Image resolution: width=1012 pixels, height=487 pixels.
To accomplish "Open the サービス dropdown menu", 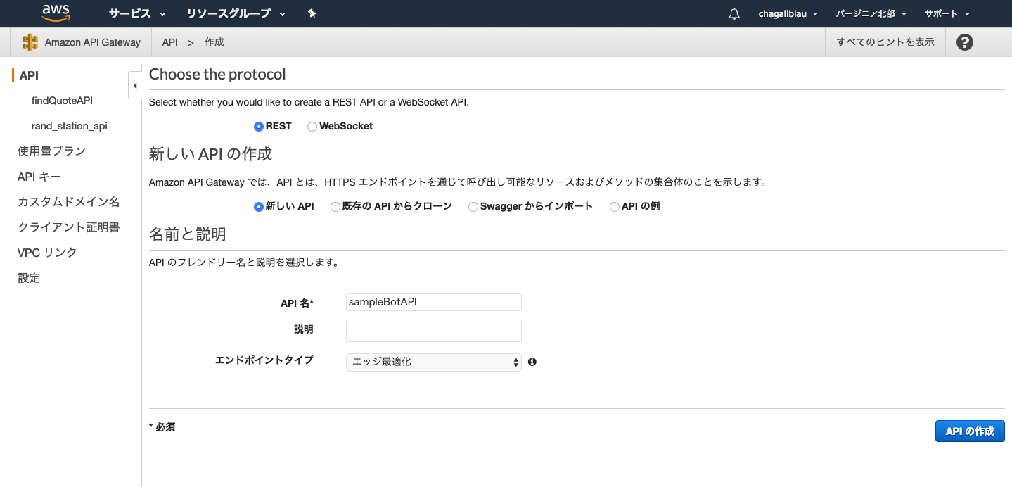I will tap(137, 13).
